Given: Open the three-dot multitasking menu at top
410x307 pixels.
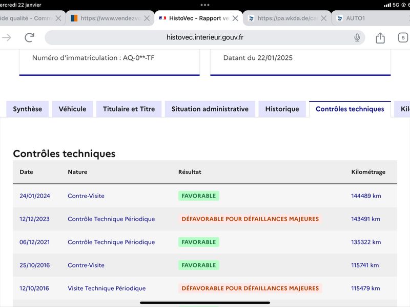Looking at the screenshot, I should 205,5.
